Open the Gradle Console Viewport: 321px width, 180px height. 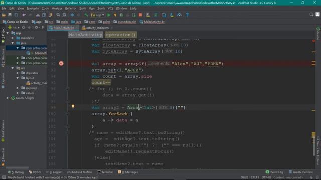[x=301, y=172]
